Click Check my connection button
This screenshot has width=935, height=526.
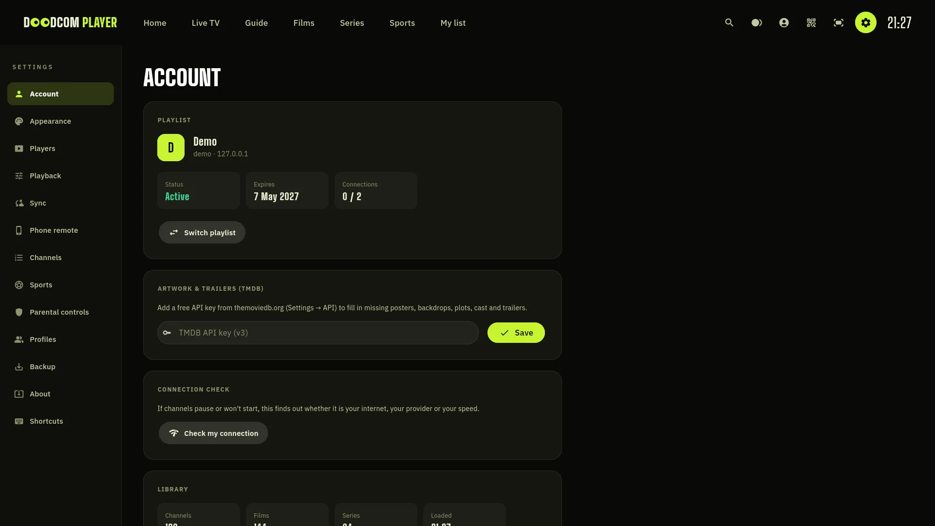point(213,433)
